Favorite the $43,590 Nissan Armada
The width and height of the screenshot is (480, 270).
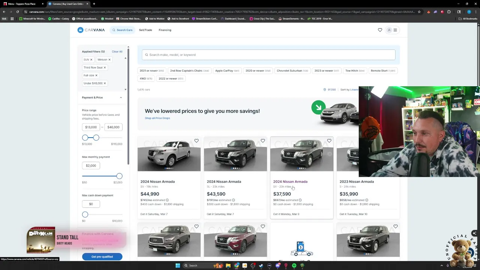[x=263, y=141]
